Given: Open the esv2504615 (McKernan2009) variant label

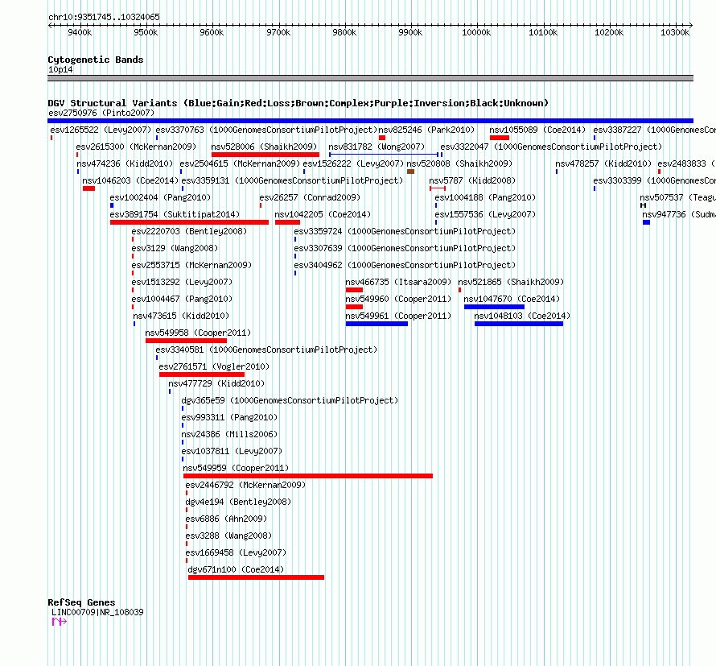Looking at the screenshot, I should pyautogui.click(x=240, y=163).
